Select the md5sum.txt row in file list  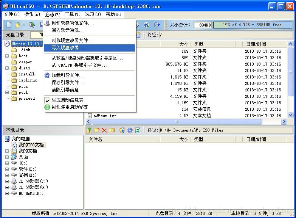tap(186, 116)
